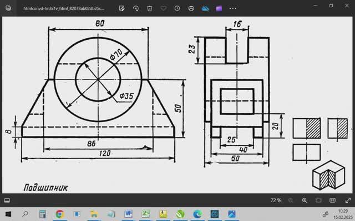This screenshot has width=355, height=221.
Task: Click the 72 % zoom level
Action: [x=276, y=200]
